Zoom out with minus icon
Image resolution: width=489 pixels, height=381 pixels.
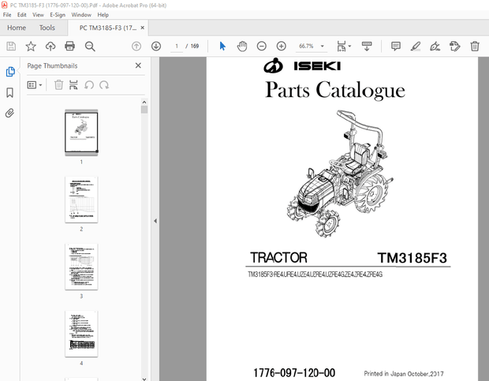(x=261, y=47)
